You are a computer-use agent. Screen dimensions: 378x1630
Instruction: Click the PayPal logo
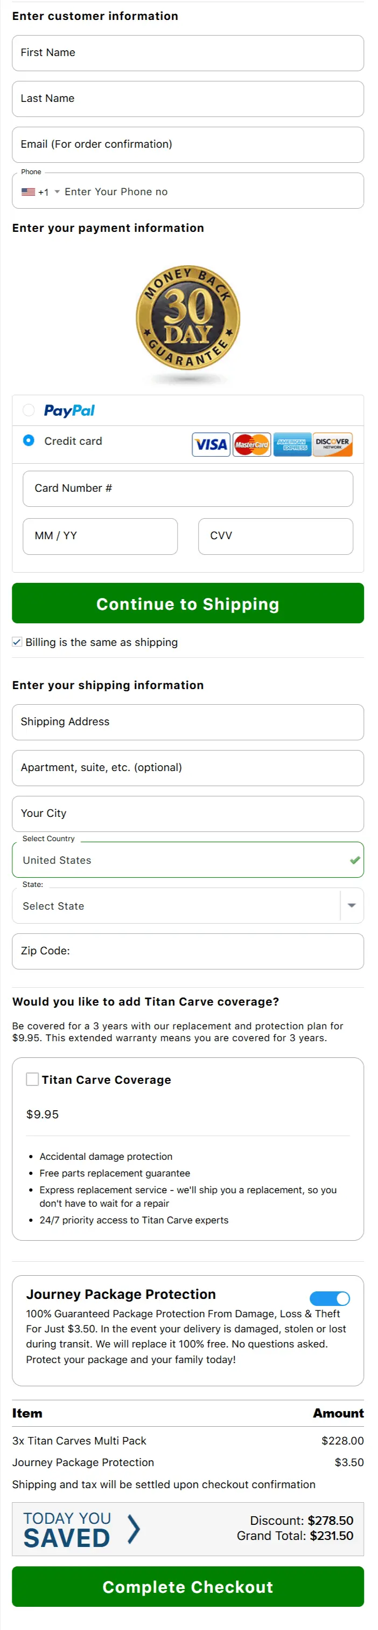coord(69,411)
